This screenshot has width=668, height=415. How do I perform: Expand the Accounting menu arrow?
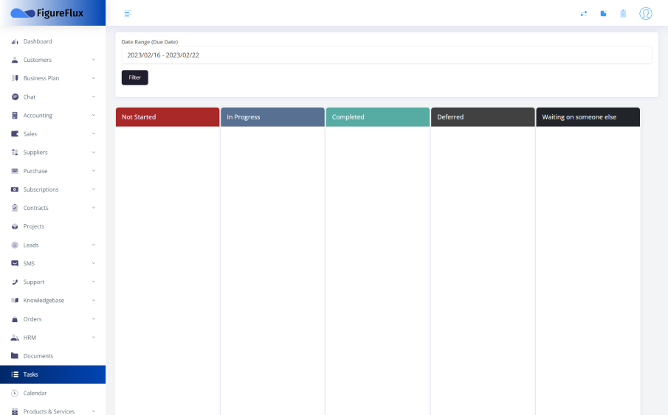pyautogui.click(x=94, y=116)
